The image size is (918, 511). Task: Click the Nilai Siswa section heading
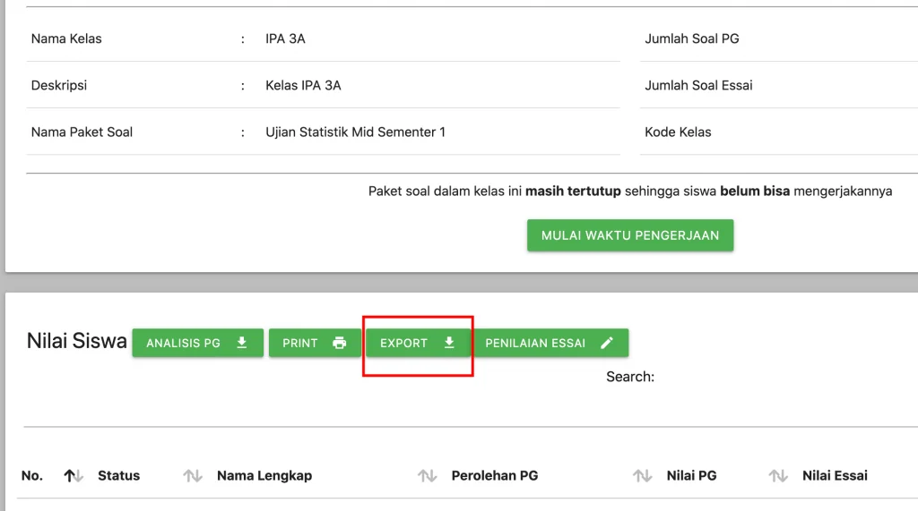point(77,341)
